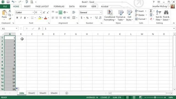Viewport: 176px width, 99px height.
Task: Switch to the PAGE LAYOUT tab
Action: 42,6
